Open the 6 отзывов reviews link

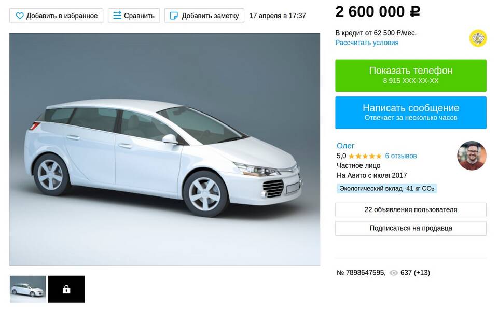pos(401,156)
